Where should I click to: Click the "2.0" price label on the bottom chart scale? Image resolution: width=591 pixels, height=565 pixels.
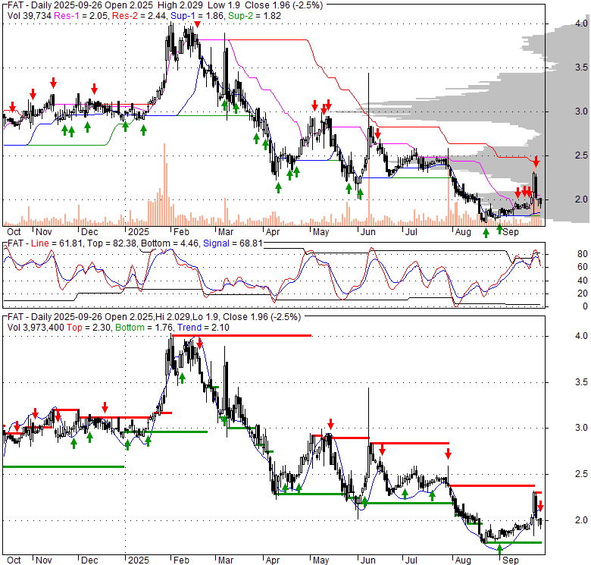tap(581, 520)
